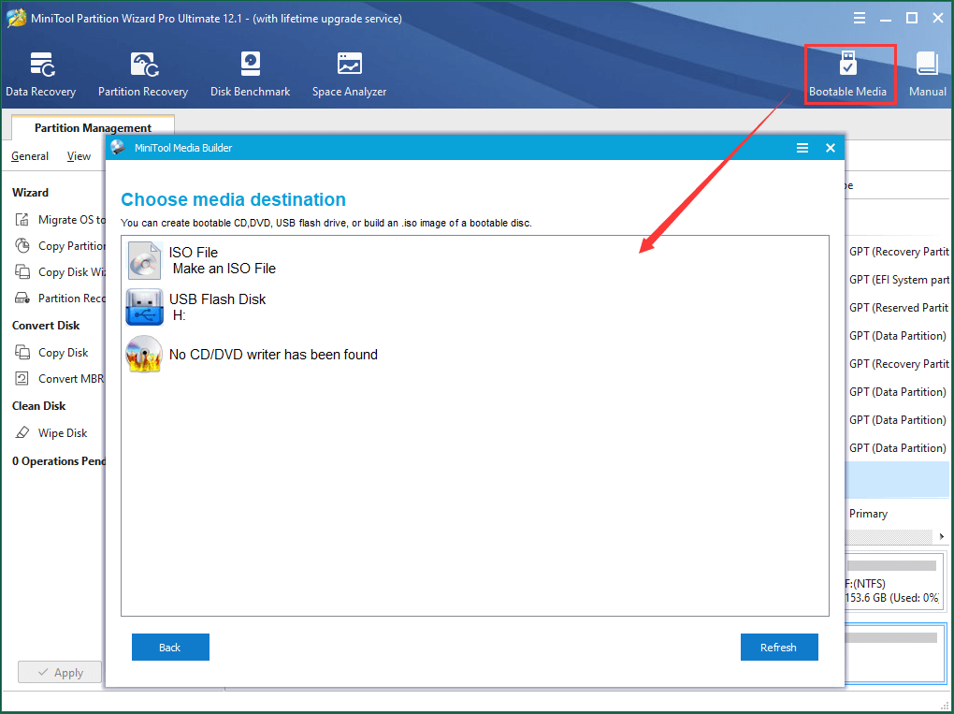Click the CD/DVD burner icon
The height and width of the screenshot is (714, 954).
click(x=144, y=354)
